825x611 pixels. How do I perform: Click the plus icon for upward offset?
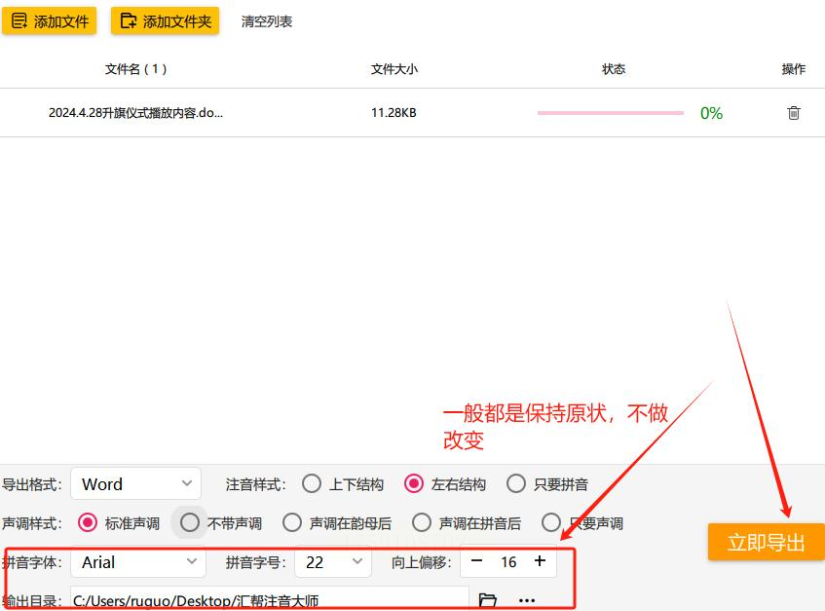pos(540,561)
